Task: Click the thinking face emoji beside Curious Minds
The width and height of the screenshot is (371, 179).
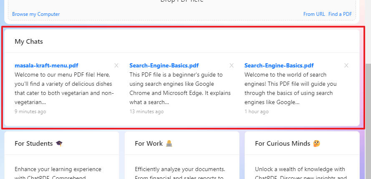Action: pos(317,143)
